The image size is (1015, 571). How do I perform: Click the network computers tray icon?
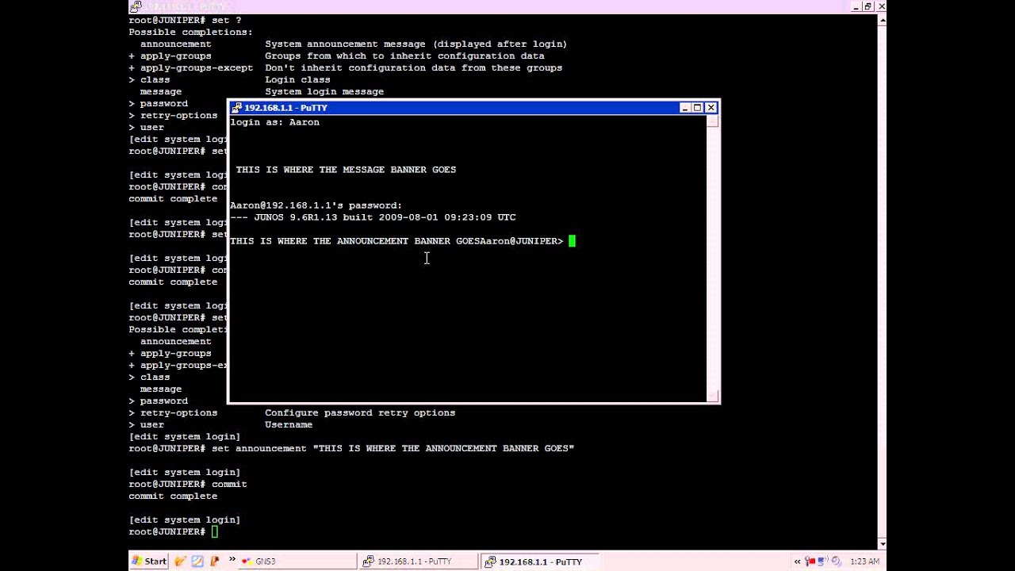[823, 561]
